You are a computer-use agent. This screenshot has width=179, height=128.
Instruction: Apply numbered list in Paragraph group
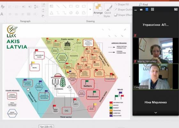tap(17, 7)
